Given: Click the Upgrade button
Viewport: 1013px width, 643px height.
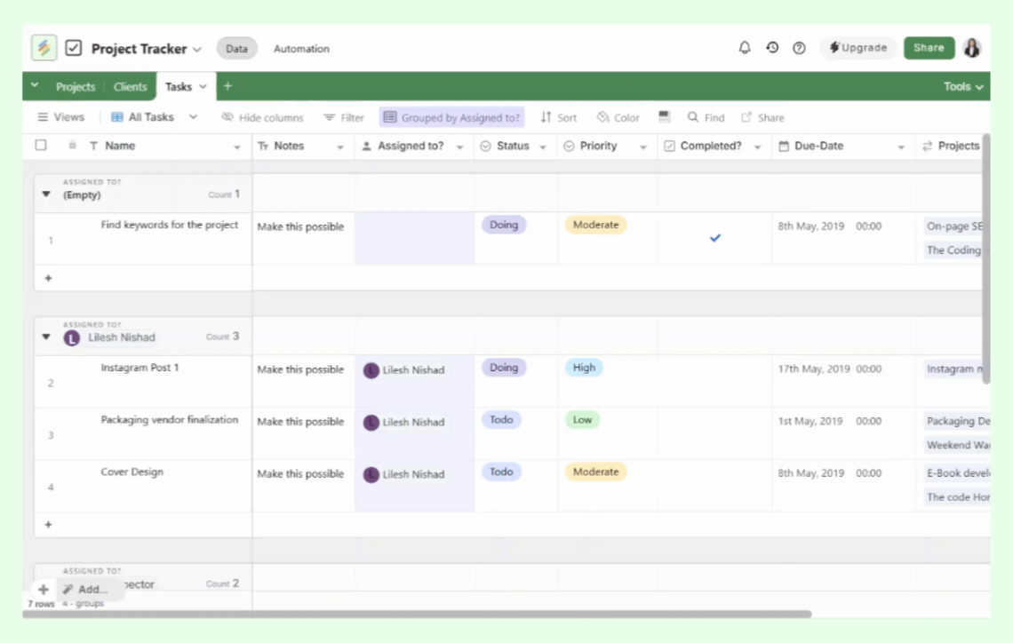Looking at the screenshot, I should (857, 48).
